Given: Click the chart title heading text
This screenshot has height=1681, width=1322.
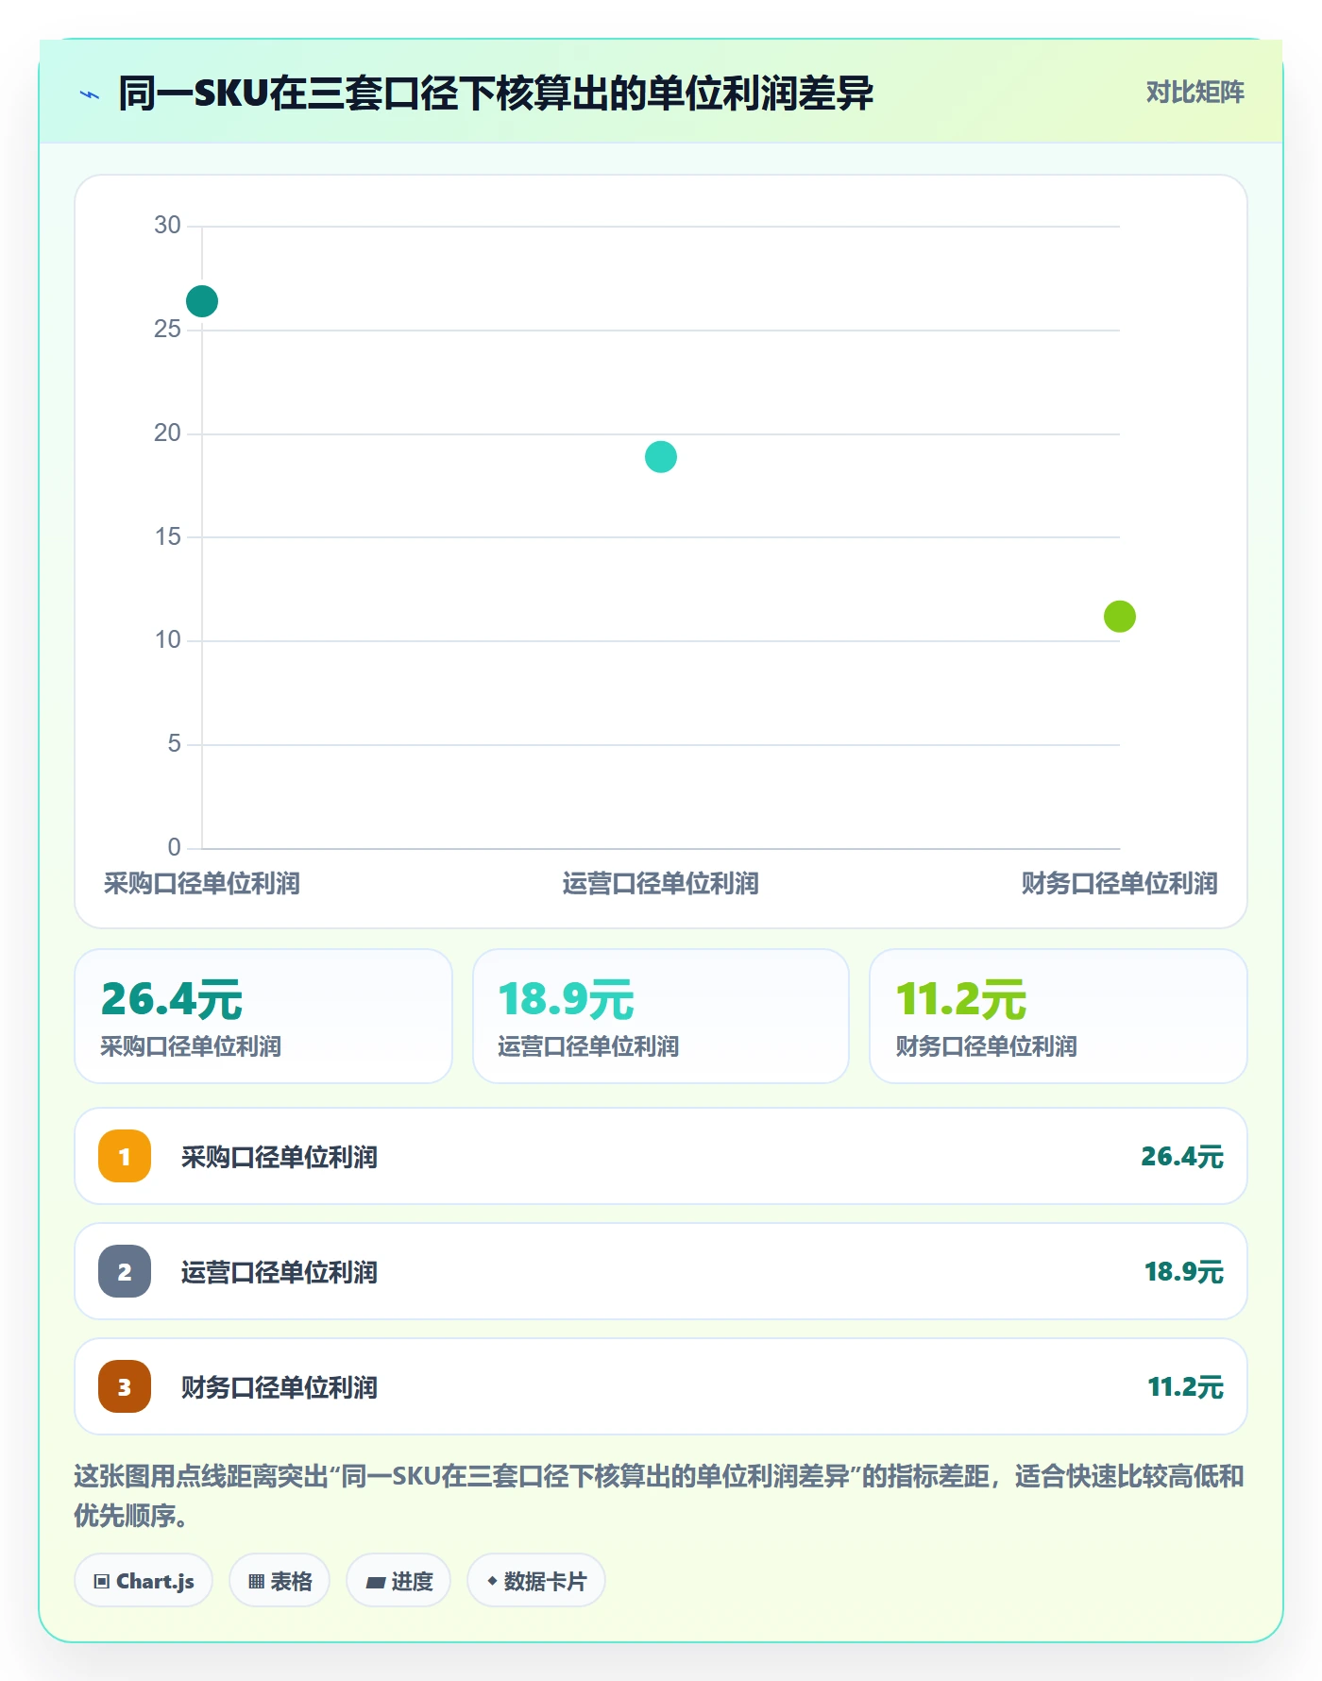Looking at the screenshot, I should pos(496,93).
